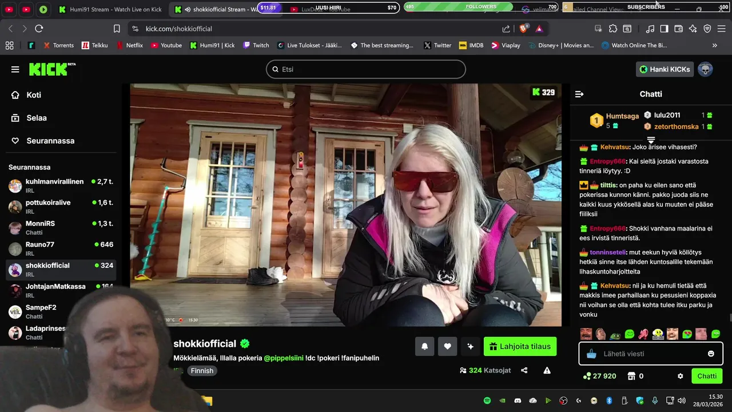Image resolution: width=732 pixels, height=412 pixels.
Task: Click the @pippelsiini mention link
Action: coord(284,358)
